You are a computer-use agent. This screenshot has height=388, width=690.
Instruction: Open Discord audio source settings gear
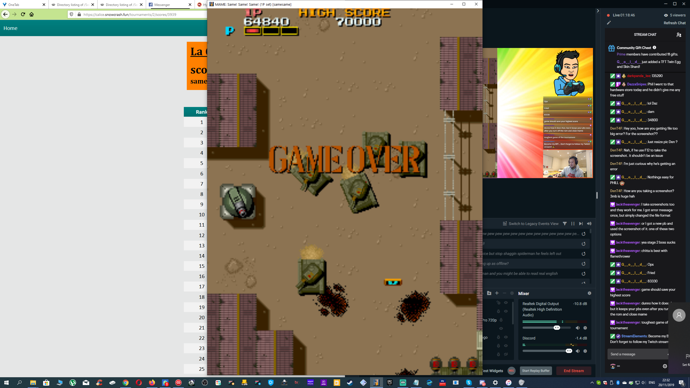pos(585,351)
